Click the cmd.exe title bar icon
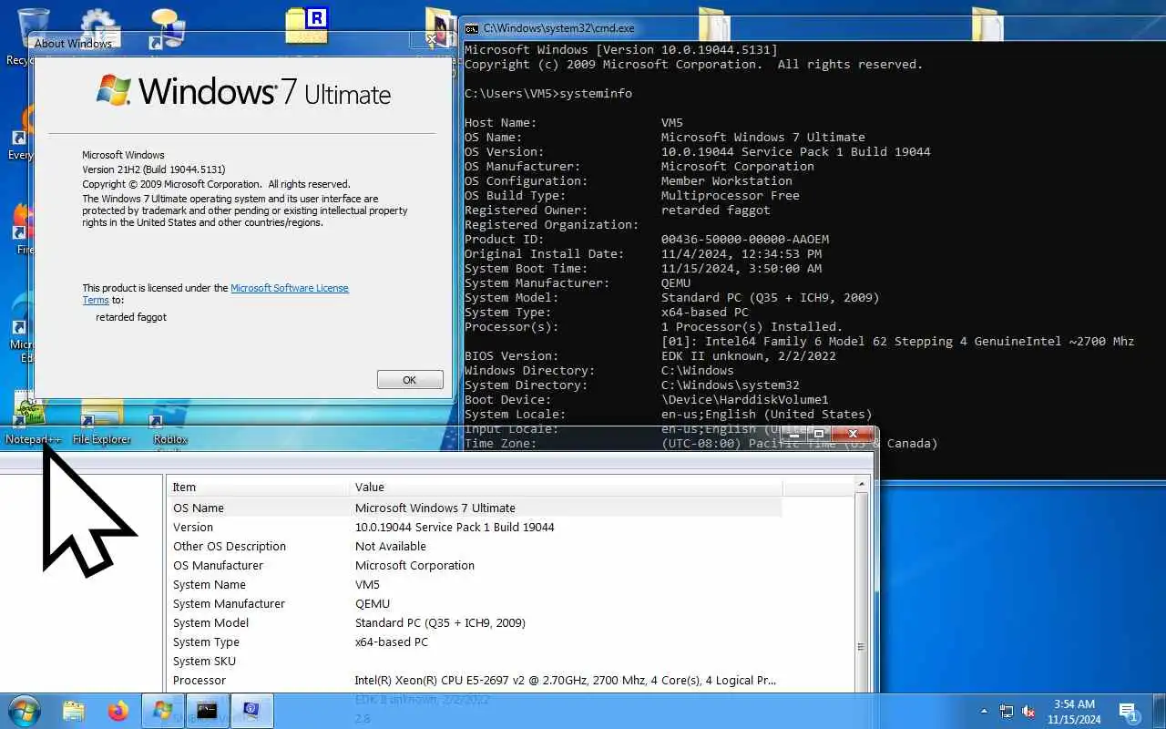This screenshot has height=729, width=1166. 472,28
